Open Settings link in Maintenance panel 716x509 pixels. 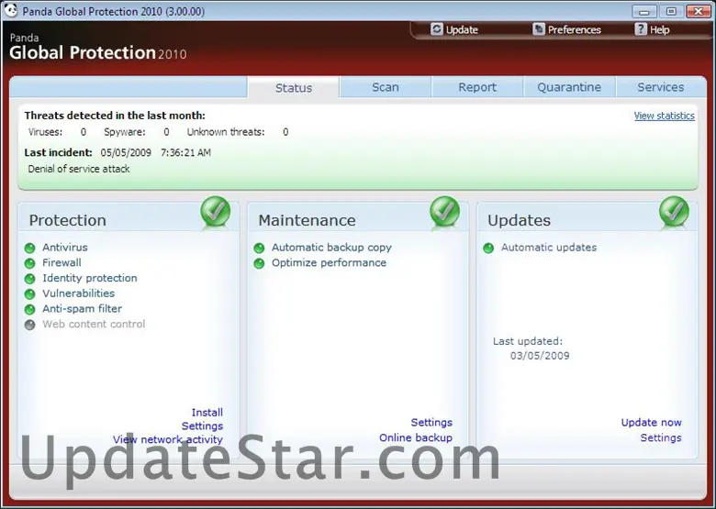coord(431,423)
